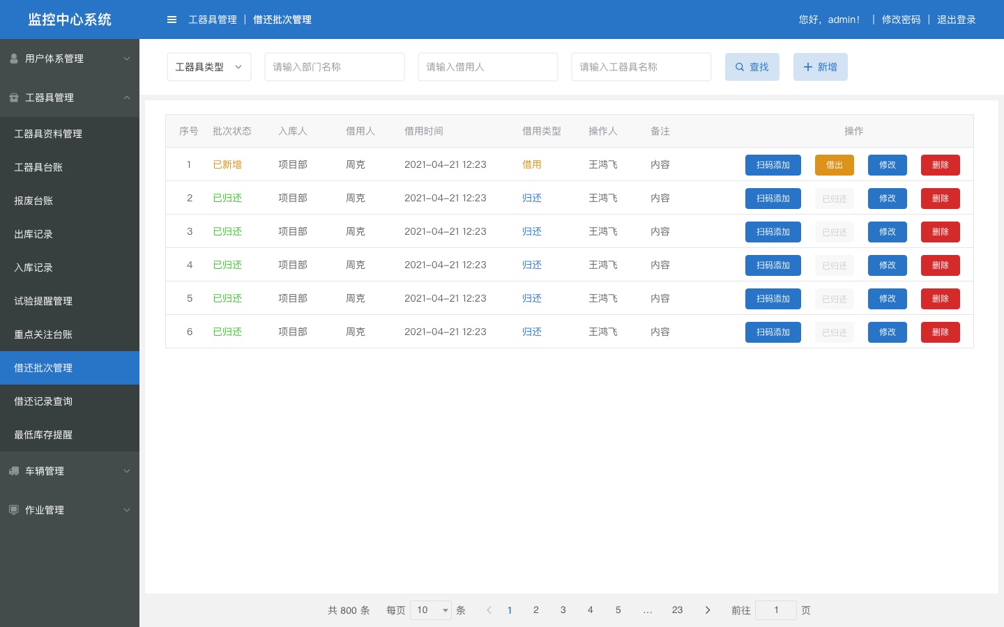Open 报废台账 in sidebar

pyautogui.click(x=70, y=201)
